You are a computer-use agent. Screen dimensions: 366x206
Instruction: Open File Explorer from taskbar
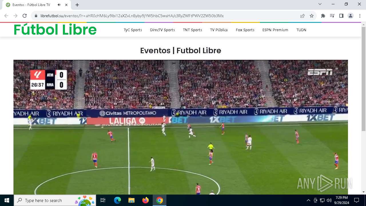pos(131,200)
